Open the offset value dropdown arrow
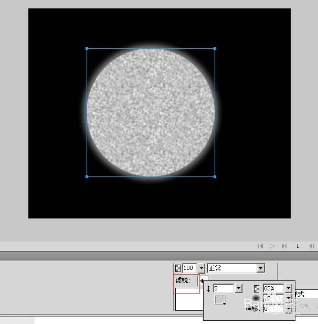318x324 pixels. tap(288, 309)
